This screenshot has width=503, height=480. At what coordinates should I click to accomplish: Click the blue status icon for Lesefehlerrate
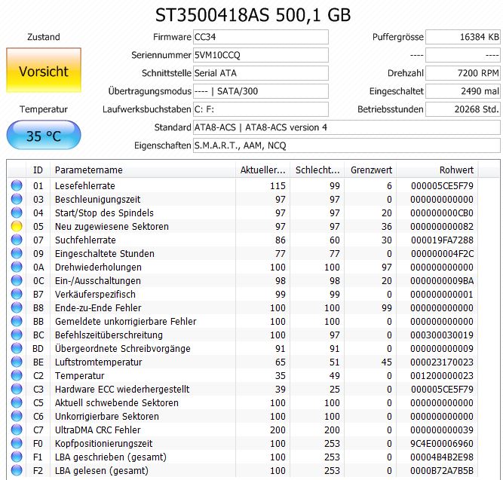(x=17, y=185)
